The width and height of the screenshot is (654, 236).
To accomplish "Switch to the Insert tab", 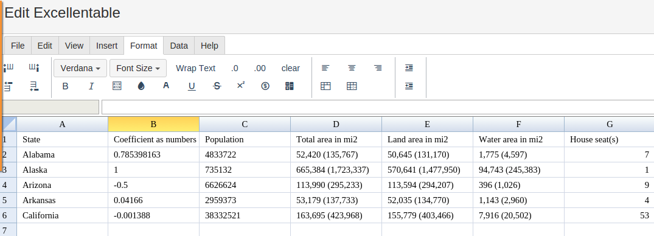I will (x=107, y=46).
